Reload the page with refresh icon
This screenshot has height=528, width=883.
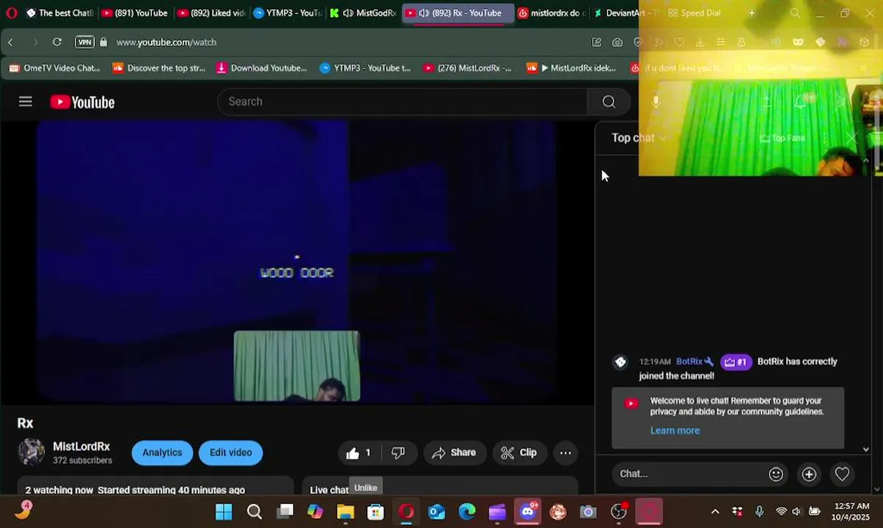click(x=56, y=43)
